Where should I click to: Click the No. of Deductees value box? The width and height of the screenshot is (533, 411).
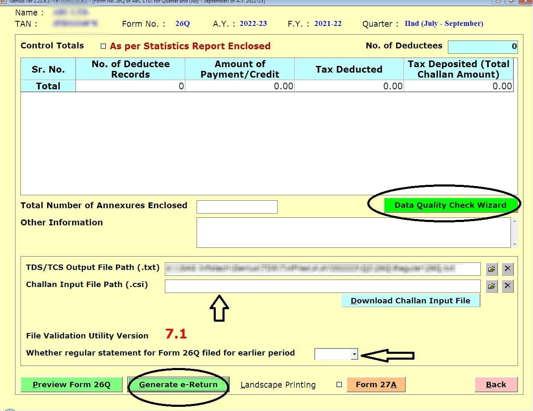[x=482, y=47]
